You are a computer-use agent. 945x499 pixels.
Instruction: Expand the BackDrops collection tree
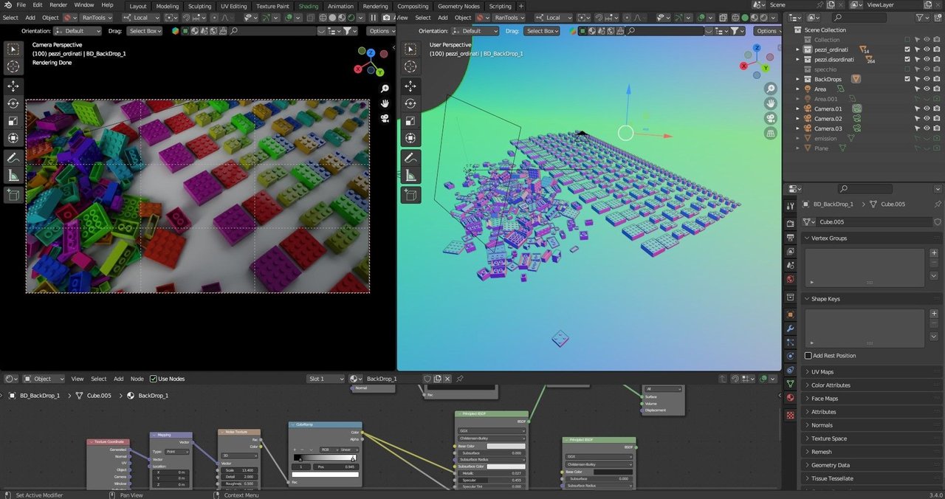coord(797,79)
